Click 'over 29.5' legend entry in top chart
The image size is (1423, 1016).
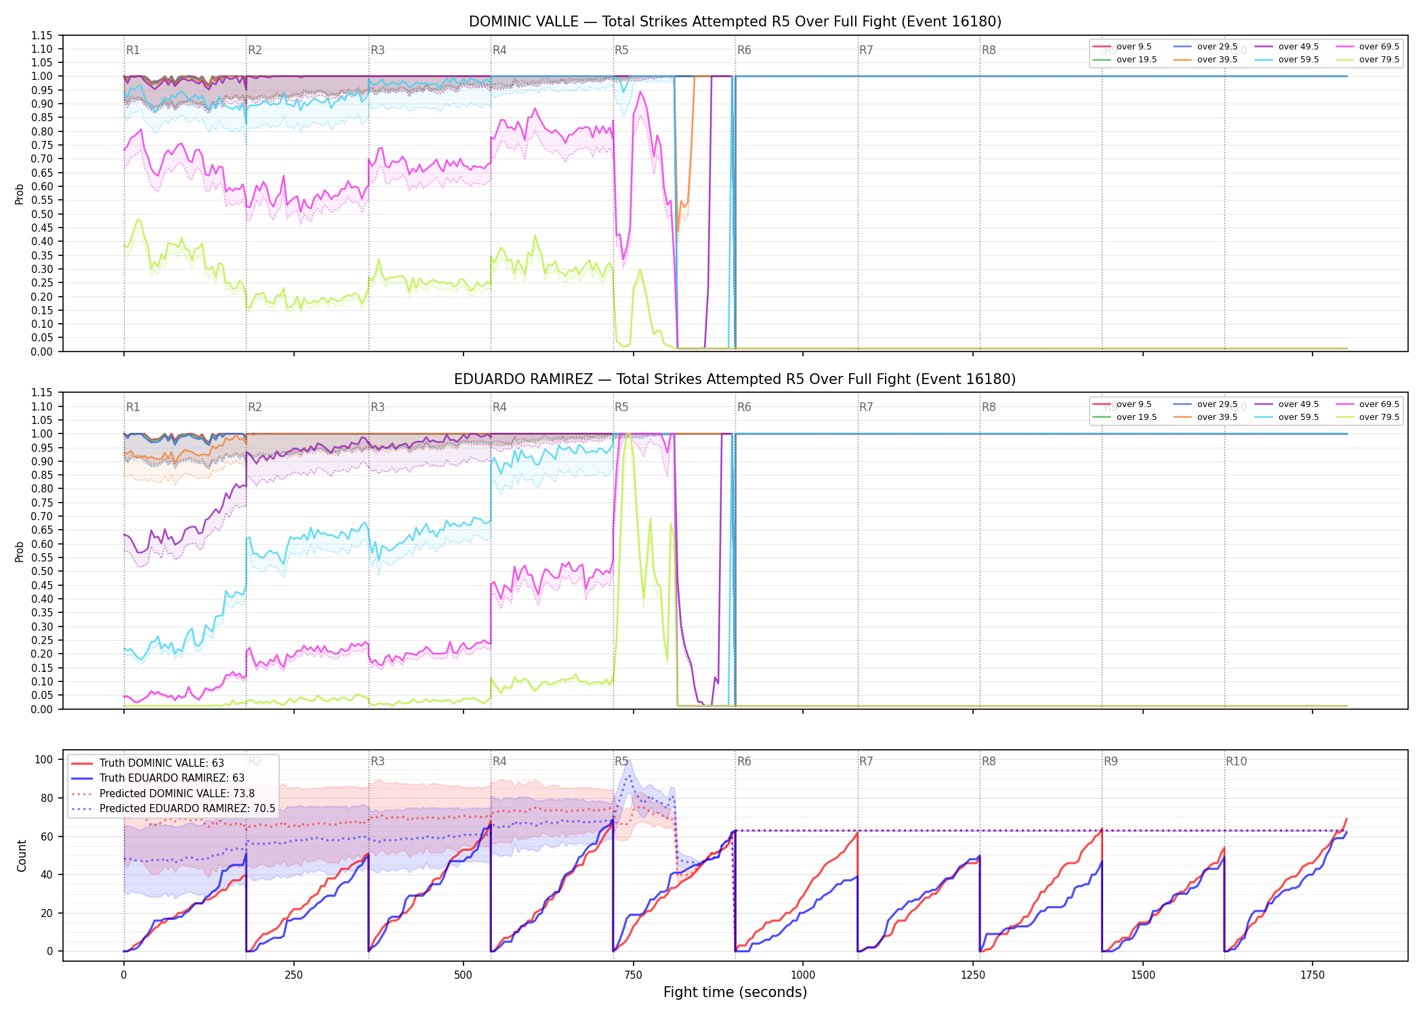pyautogui.click(x=1205, y=47)
